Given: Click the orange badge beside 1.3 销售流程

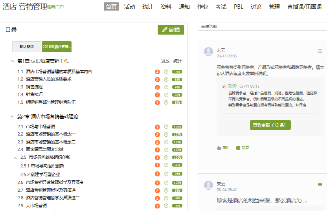Looking at the screenshot, I should [x=157, y=87].
